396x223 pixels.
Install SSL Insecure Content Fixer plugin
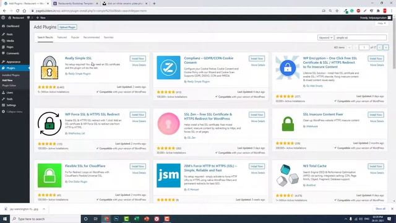click(376, 115)
